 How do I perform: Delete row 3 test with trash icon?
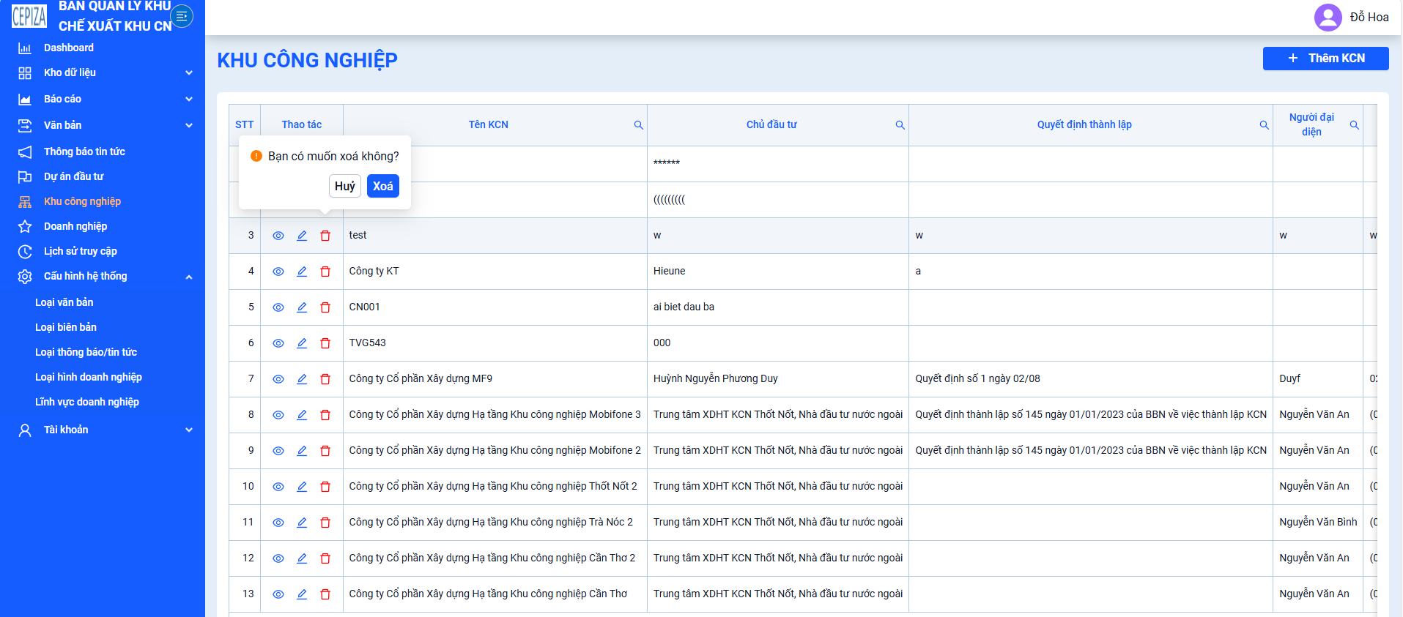[325, 236]
